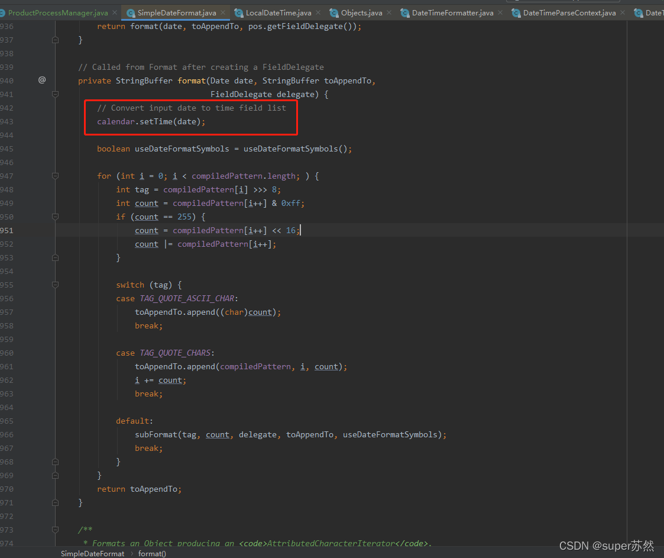Close the ProductProcessManager.java tab

114,12
